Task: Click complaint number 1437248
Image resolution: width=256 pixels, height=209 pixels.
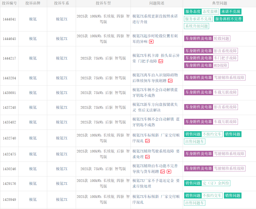Action: pos(9,108)
